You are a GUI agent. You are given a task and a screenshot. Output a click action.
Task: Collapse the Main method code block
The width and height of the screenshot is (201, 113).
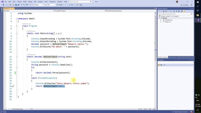click(x=17, y=34)
